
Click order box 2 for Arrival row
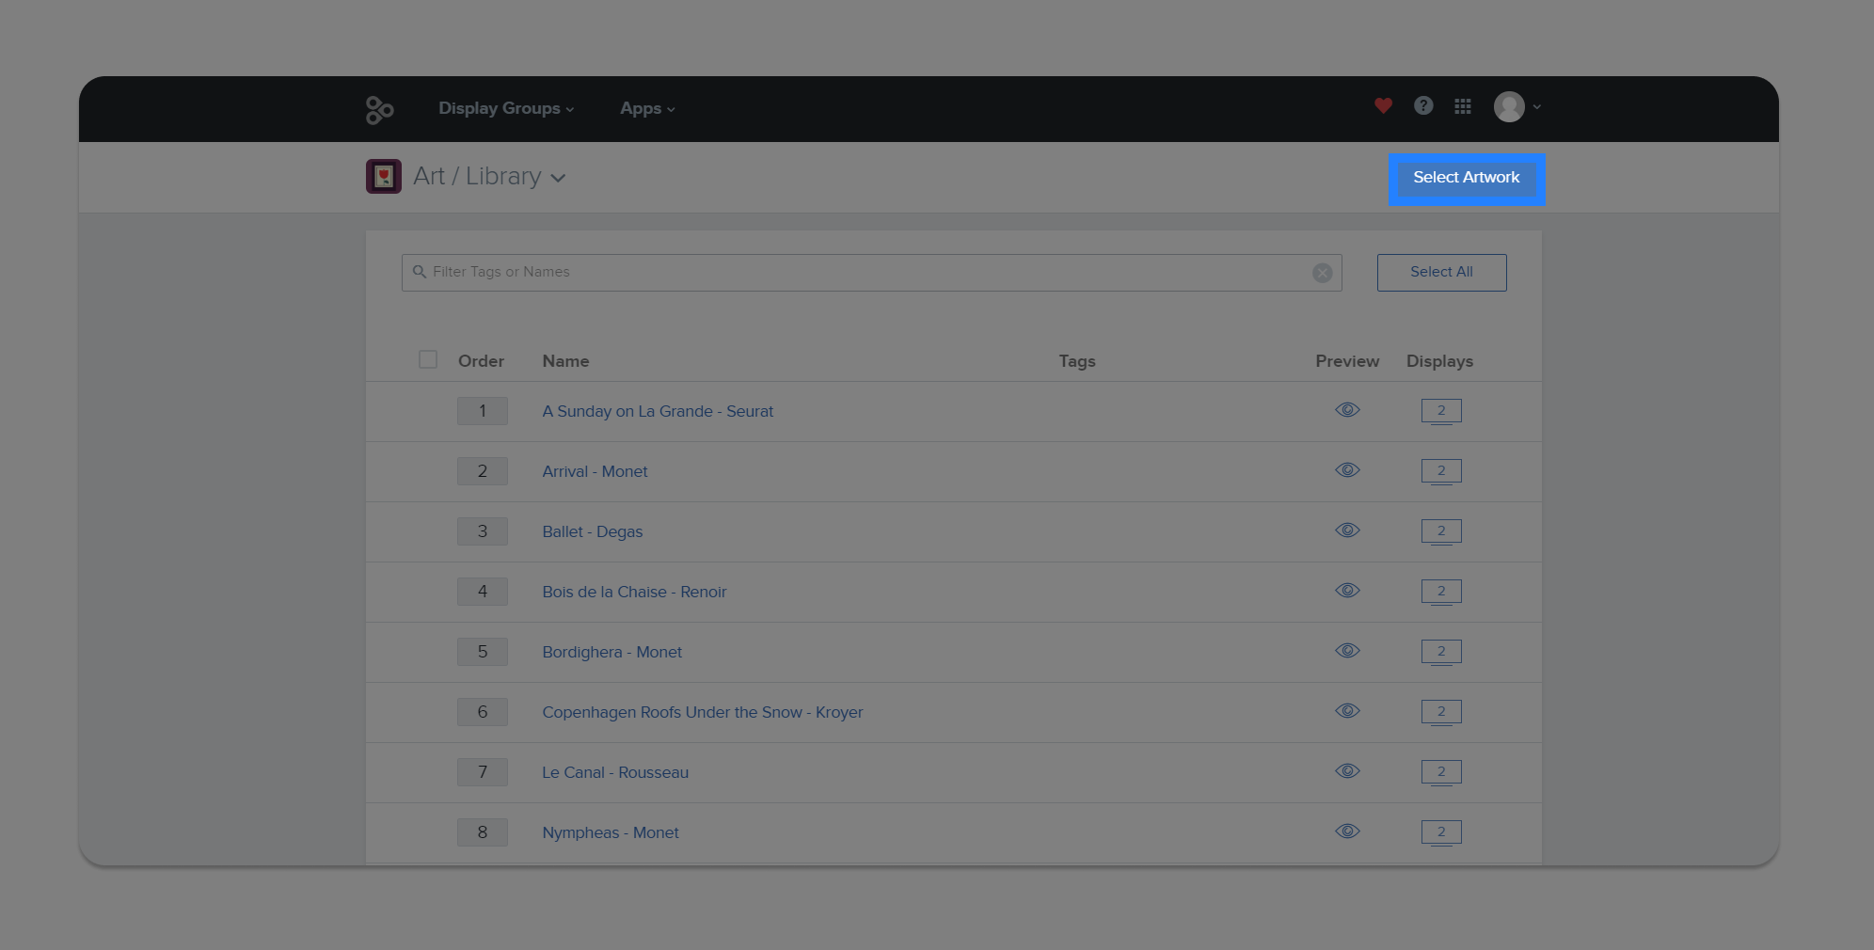point(483,471)
